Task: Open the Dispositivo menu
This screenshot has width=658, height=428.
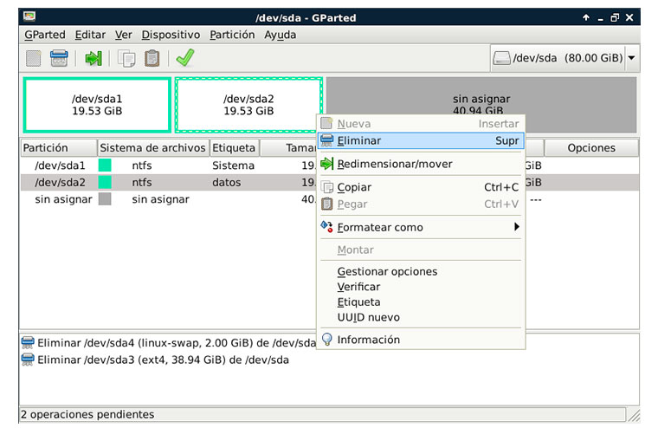Action: [x=171, y=35]
